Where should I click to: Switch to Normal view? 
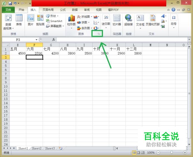134,153
